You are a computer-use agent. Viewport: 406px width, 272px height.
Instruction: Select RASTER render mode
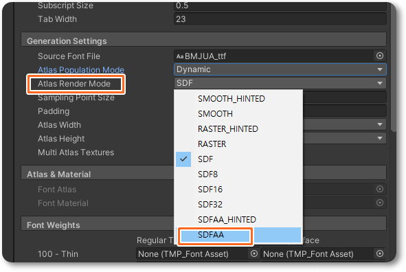[238, 144]
